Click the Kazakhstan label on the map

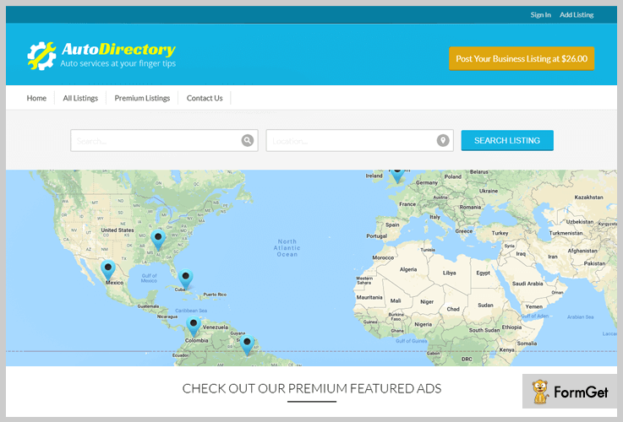588,197
